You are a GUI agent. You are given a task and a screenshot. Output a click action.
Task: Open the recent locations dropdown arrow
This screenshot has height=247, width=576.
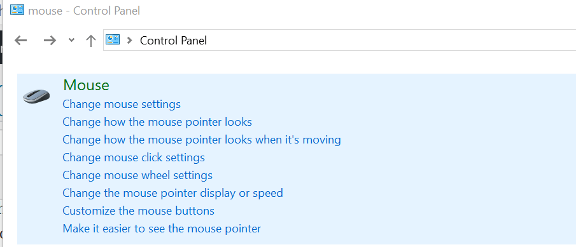(x=72, y=40)
